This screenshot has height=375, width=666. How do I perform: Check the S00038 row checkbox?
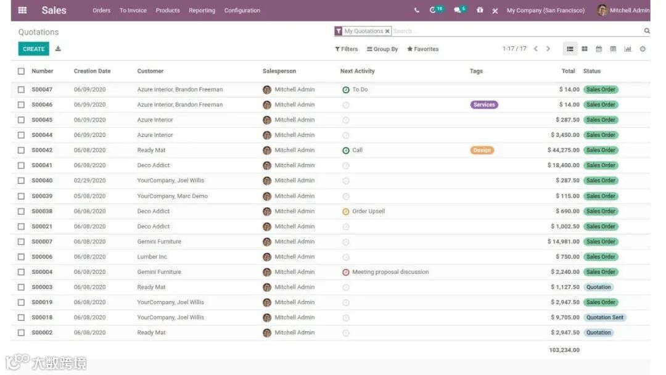[x=21, y=212]
